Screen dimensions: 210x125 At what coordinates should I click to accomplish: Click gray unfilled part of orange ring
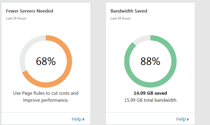(x=26, y=47)
